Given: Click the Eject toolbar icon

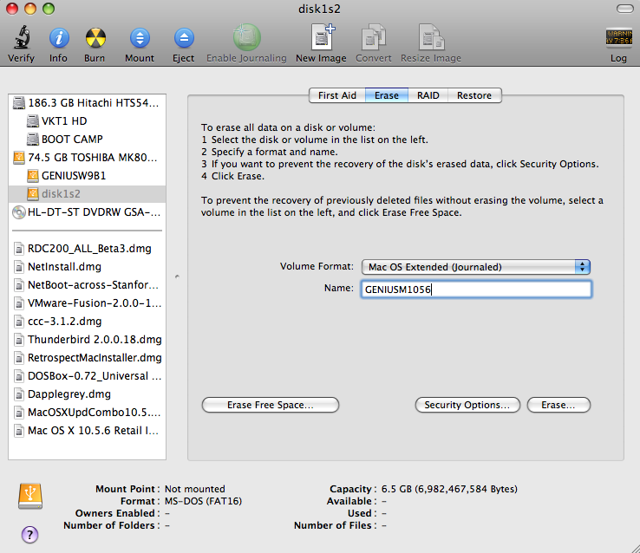Looking at the screenshot, I should [x=184, y=38].
